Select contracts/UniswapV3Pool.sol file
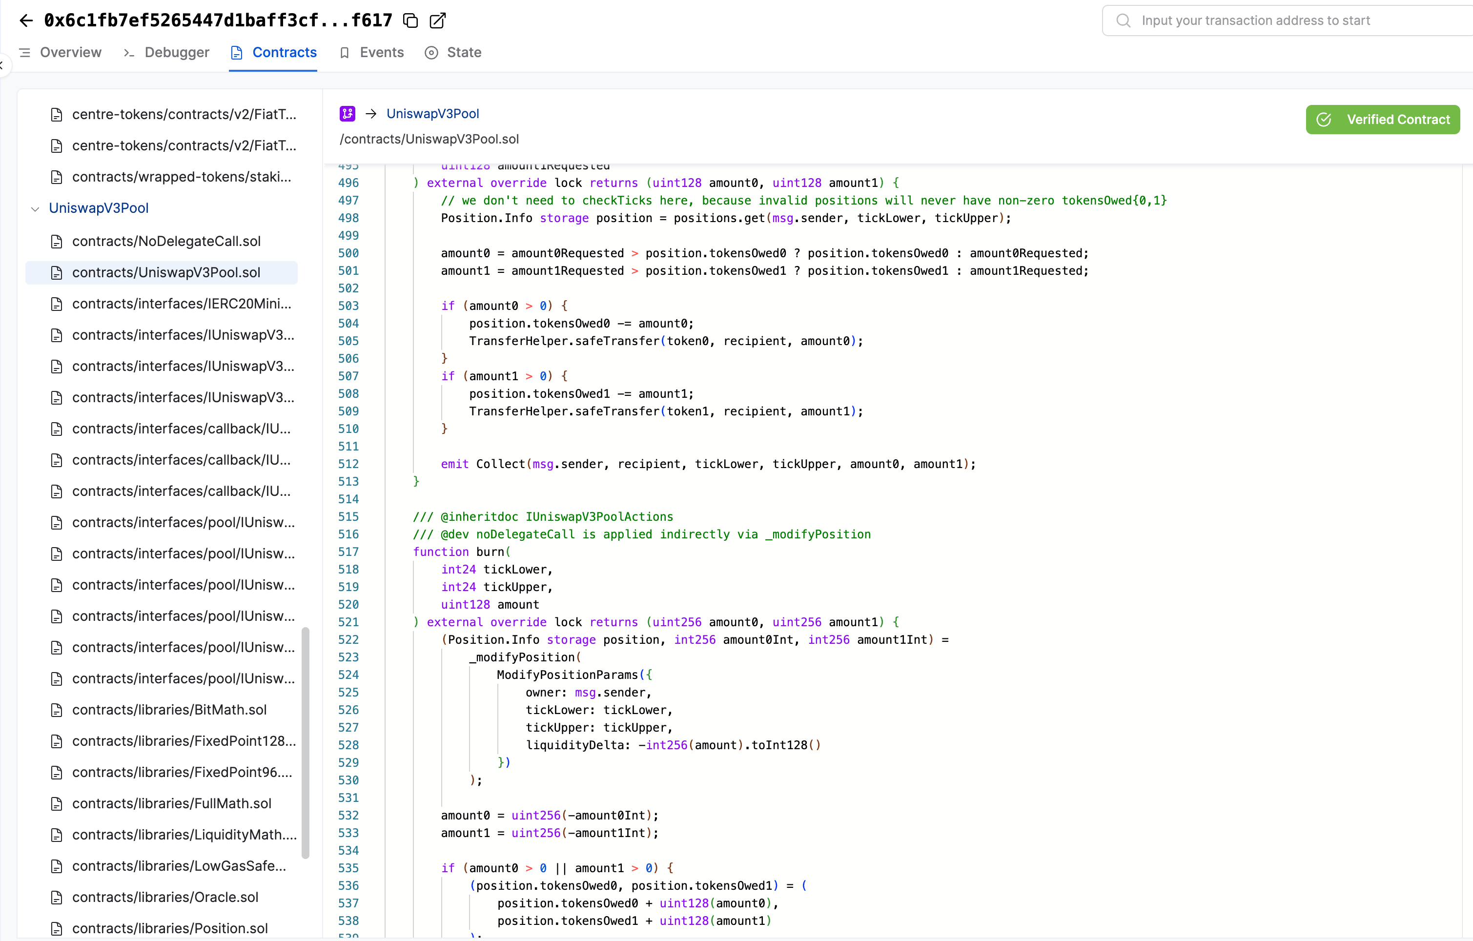The image size is (1473, 941). point(166,272)
